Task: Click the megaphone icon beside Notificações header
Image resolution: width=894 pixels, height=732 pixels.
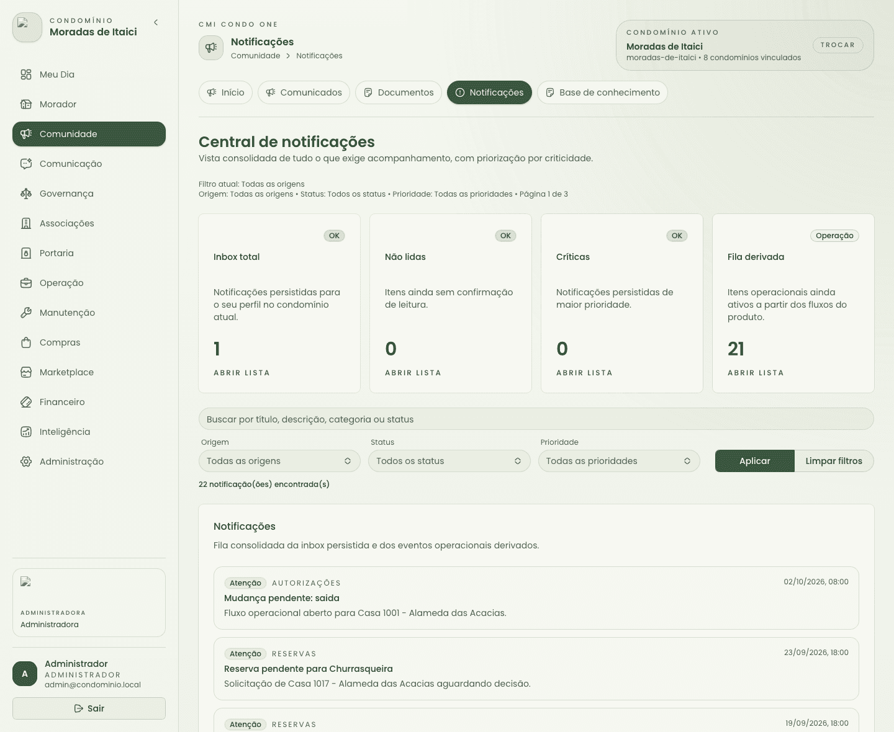Action: [211, 48]
